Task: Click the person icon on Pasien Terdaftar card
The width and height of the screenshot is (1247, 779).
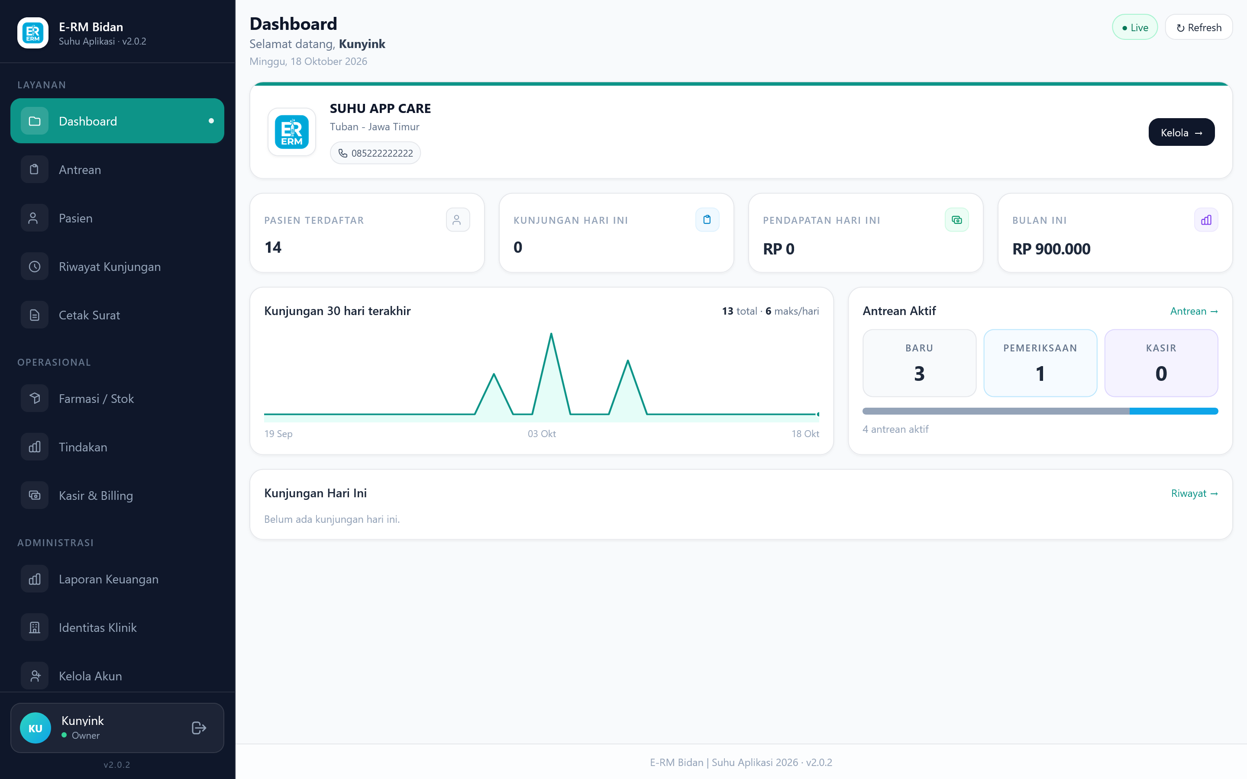Action: click(458, 220)
